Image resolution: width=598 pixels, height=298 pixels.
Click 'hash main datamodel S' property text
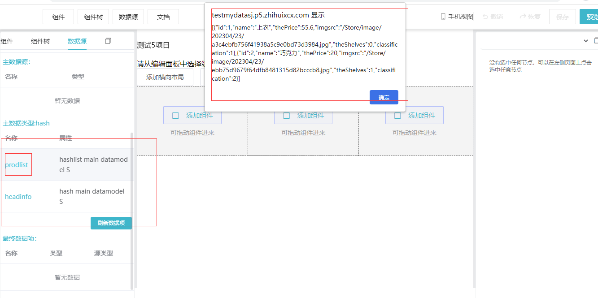coord(92,196)
